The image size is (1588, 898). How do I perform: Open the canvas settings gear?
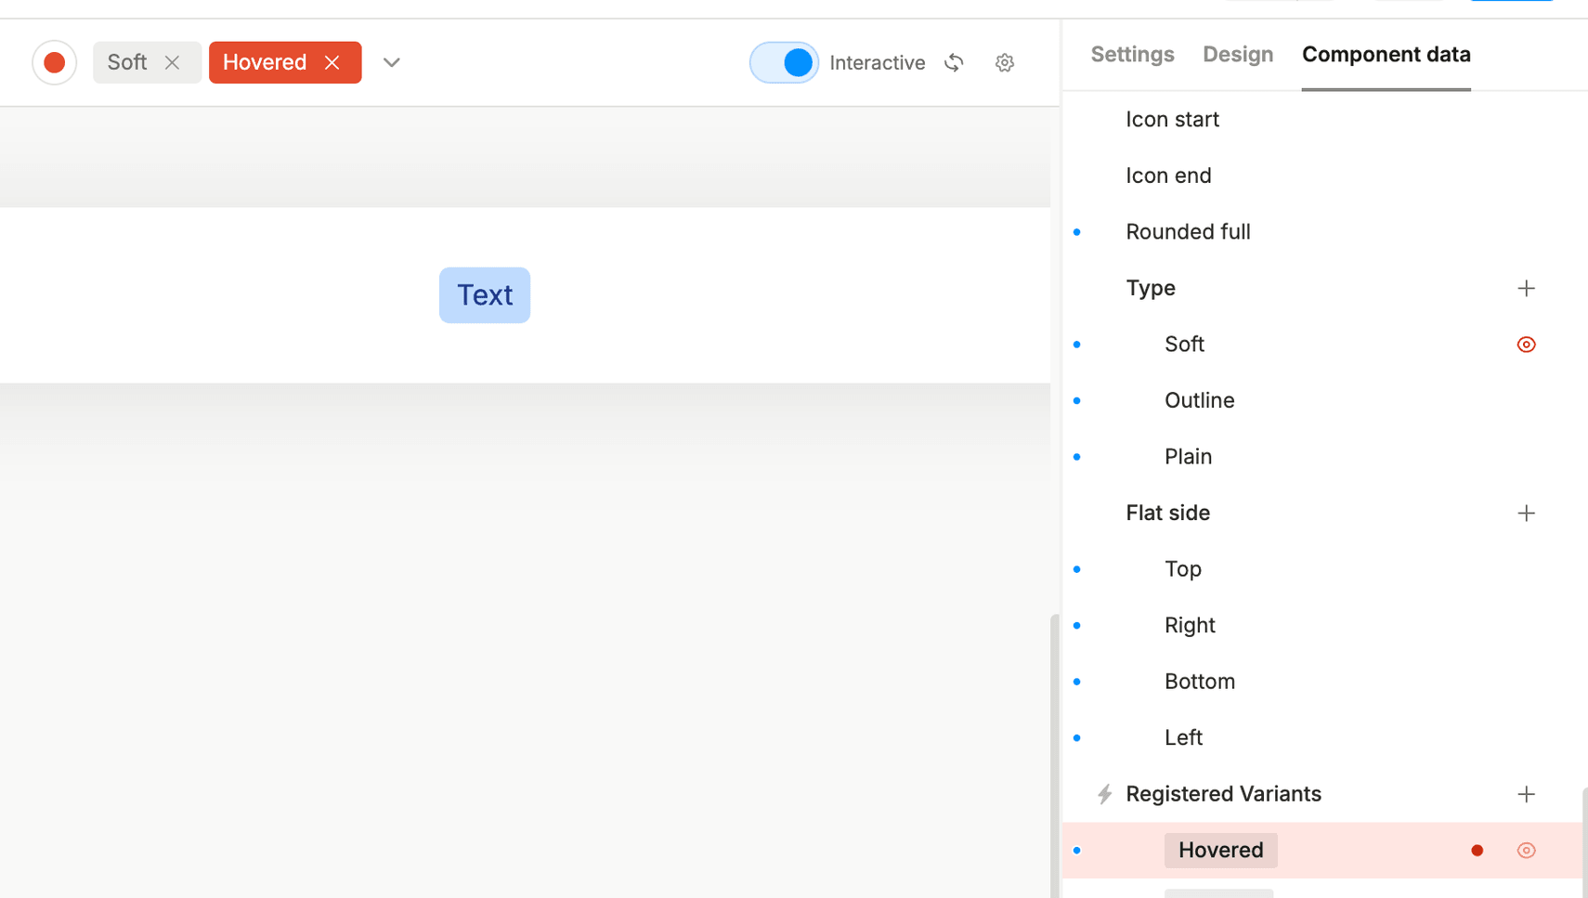click(1004, 62)
